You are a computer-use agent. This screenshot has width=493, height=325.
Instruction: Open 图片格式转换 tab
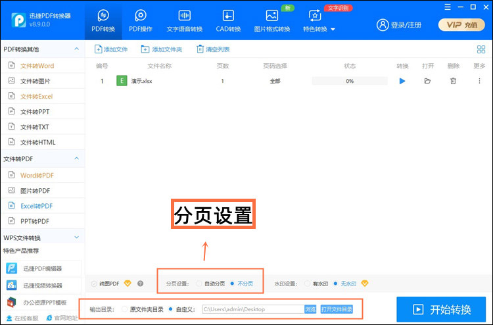(272, 21)
